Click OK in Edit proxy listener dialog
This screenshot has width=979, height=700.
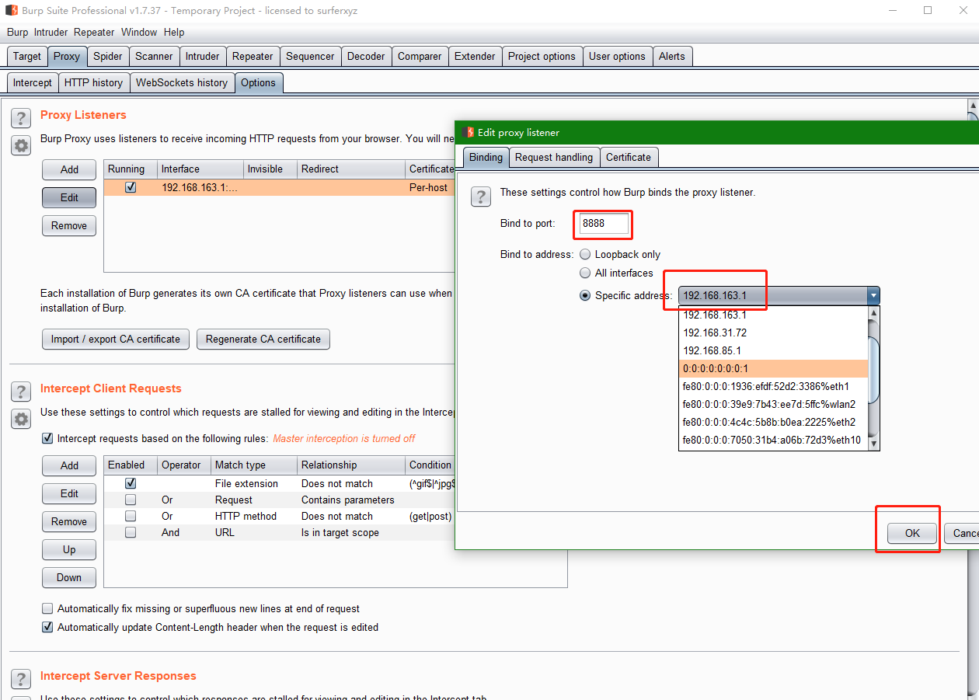click(x=912, y=533)
